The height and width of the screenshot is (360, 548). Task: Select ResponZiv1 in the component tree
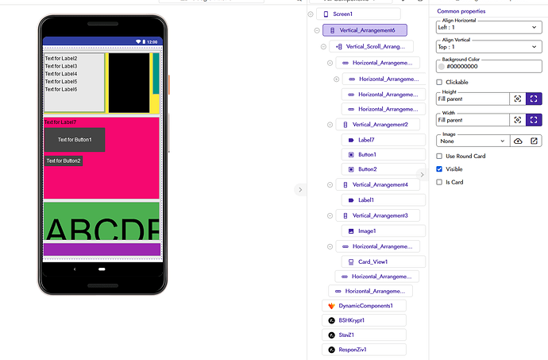pos(352,350)
